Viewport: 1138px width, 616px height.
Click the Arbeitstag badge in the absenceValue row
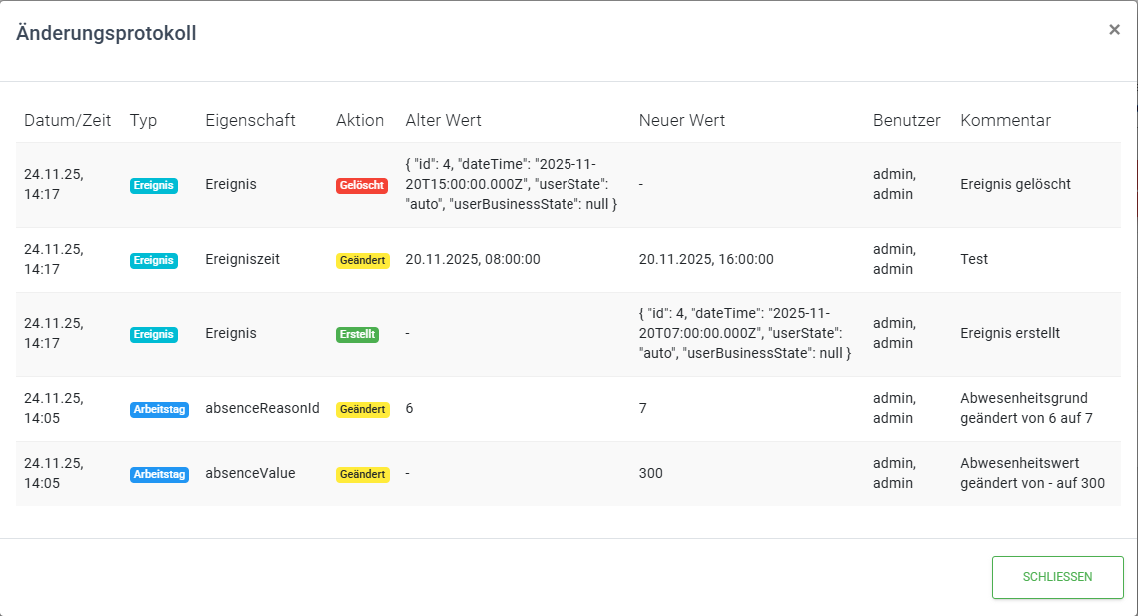pos(159,474)
